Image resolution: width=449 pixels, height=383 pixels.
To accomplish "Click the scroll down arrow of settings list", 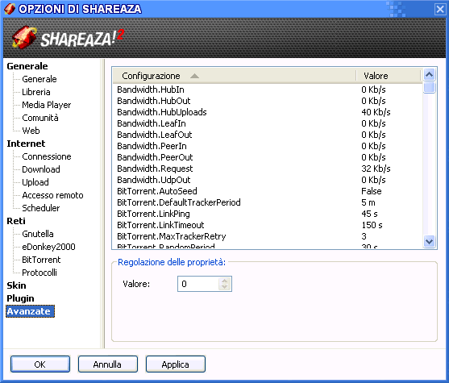I will point(429,241).
